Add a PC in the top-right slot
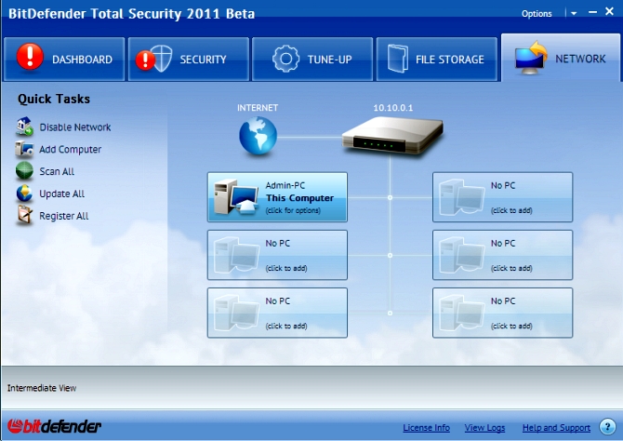The image size is (623, 441). [503, 197]
